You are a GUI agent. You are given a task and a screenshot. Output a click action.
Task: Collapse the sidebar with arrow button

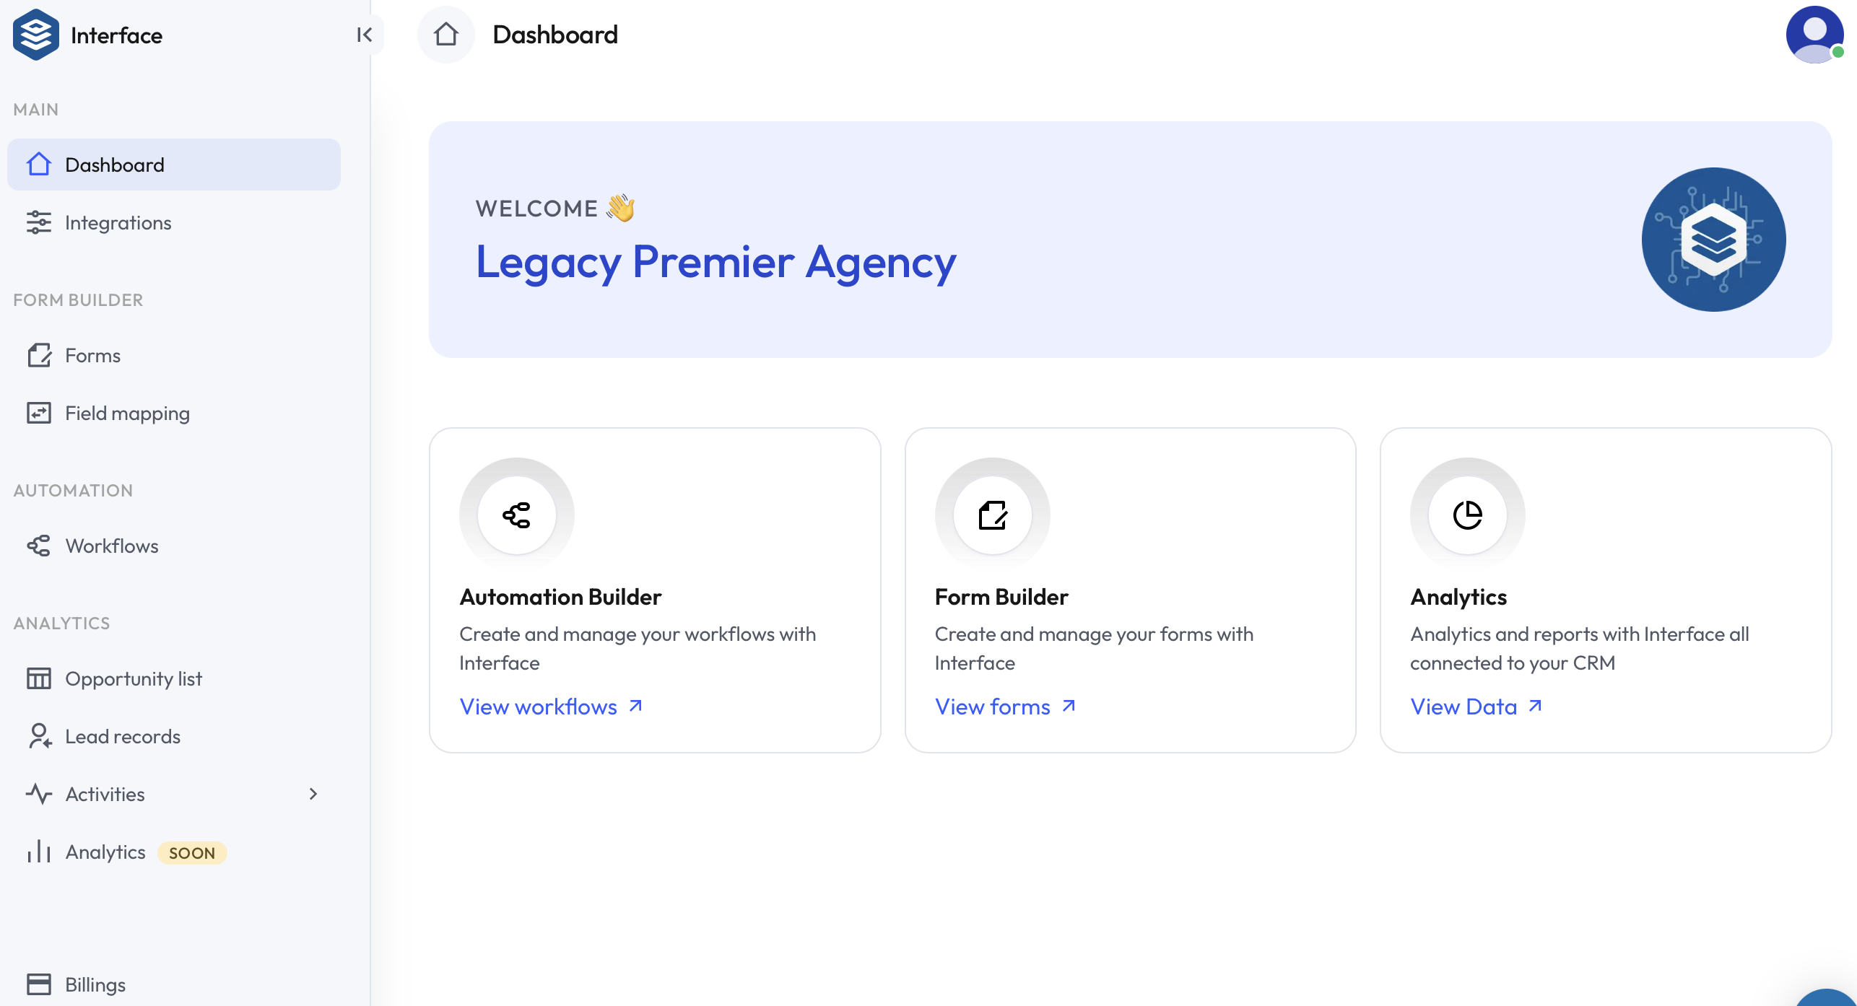pyautogui.click(x=365, y=35)
